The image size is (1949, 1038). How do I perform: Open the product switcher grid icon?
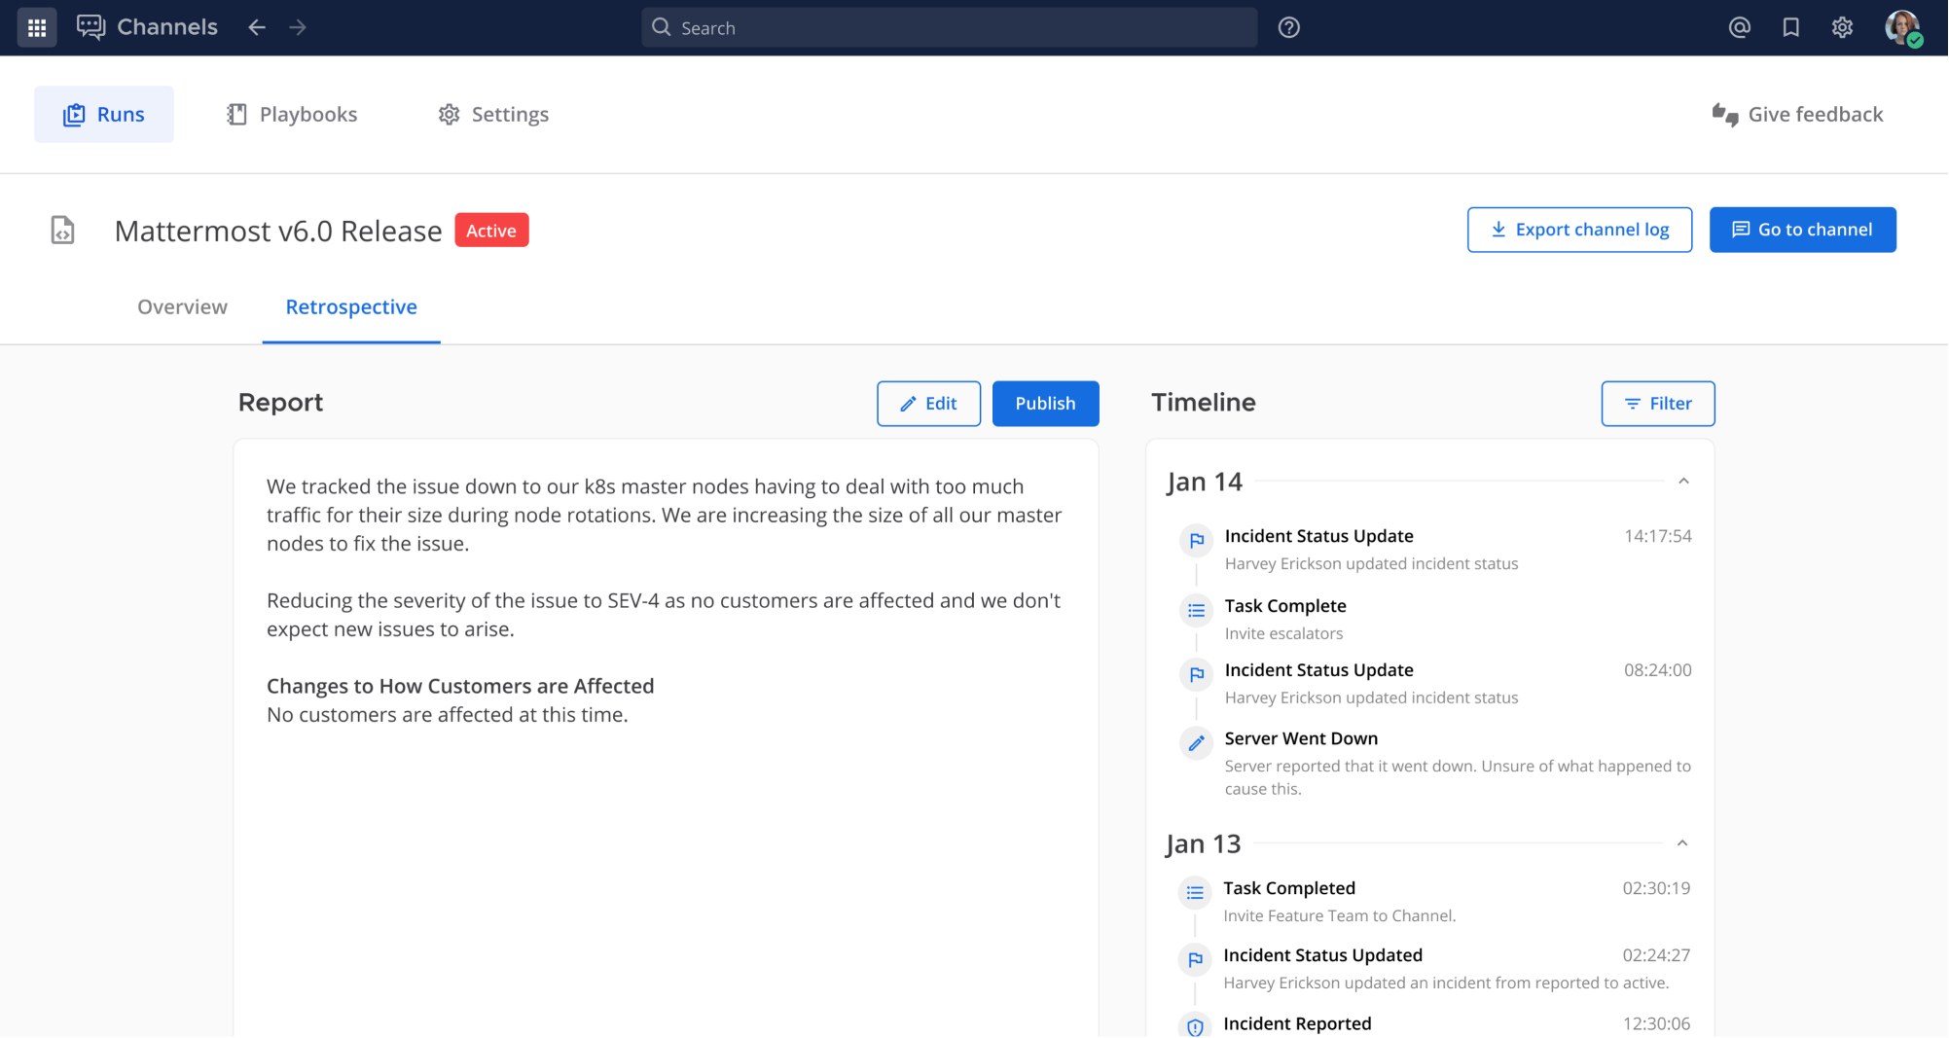pyautogui.click(x=37, y=27)
